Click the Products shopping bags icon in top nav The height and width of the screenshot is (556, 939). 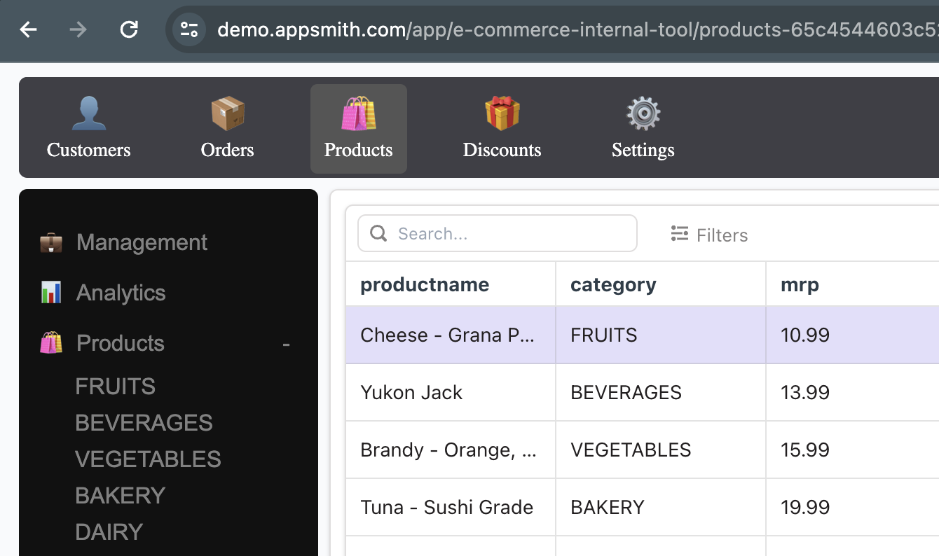[358, 114]
